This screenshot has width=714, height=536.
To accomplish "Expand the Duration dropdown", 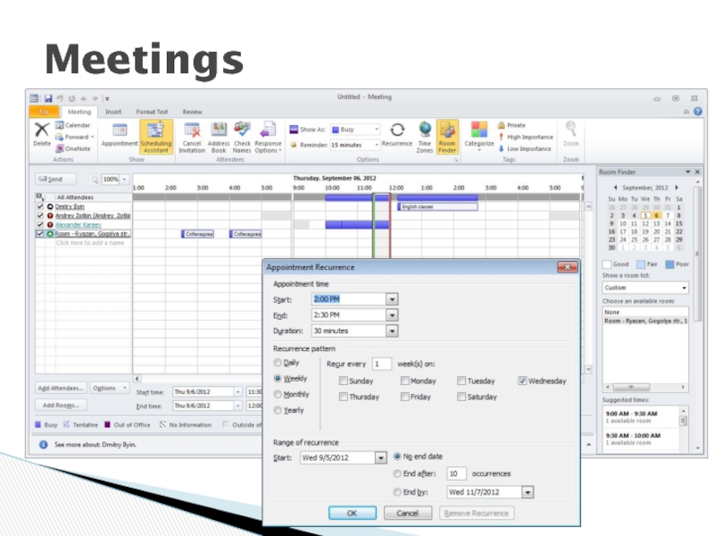I will [392, 331].
